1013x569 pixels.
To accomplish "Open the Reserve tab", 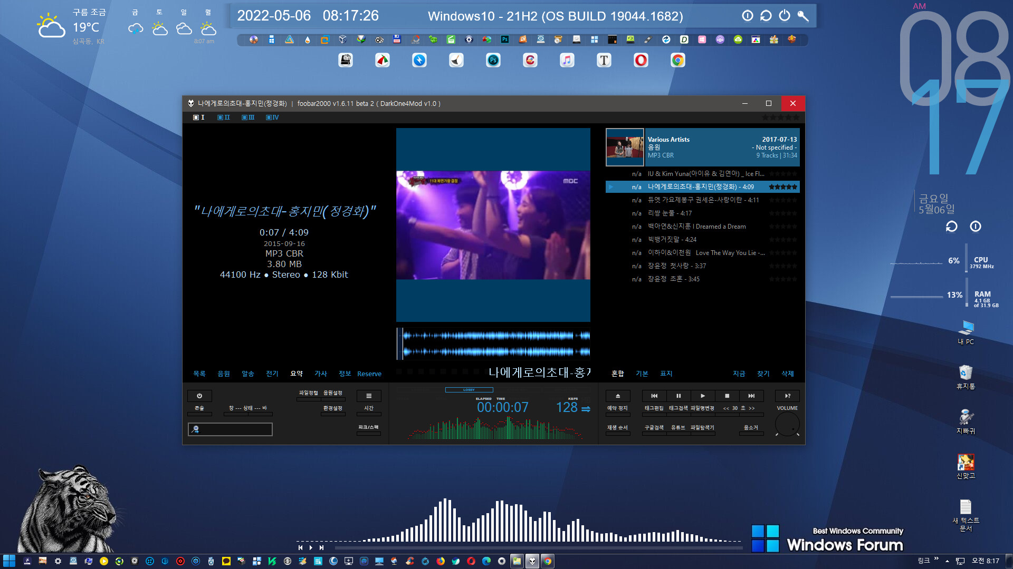I will point(369,374).
